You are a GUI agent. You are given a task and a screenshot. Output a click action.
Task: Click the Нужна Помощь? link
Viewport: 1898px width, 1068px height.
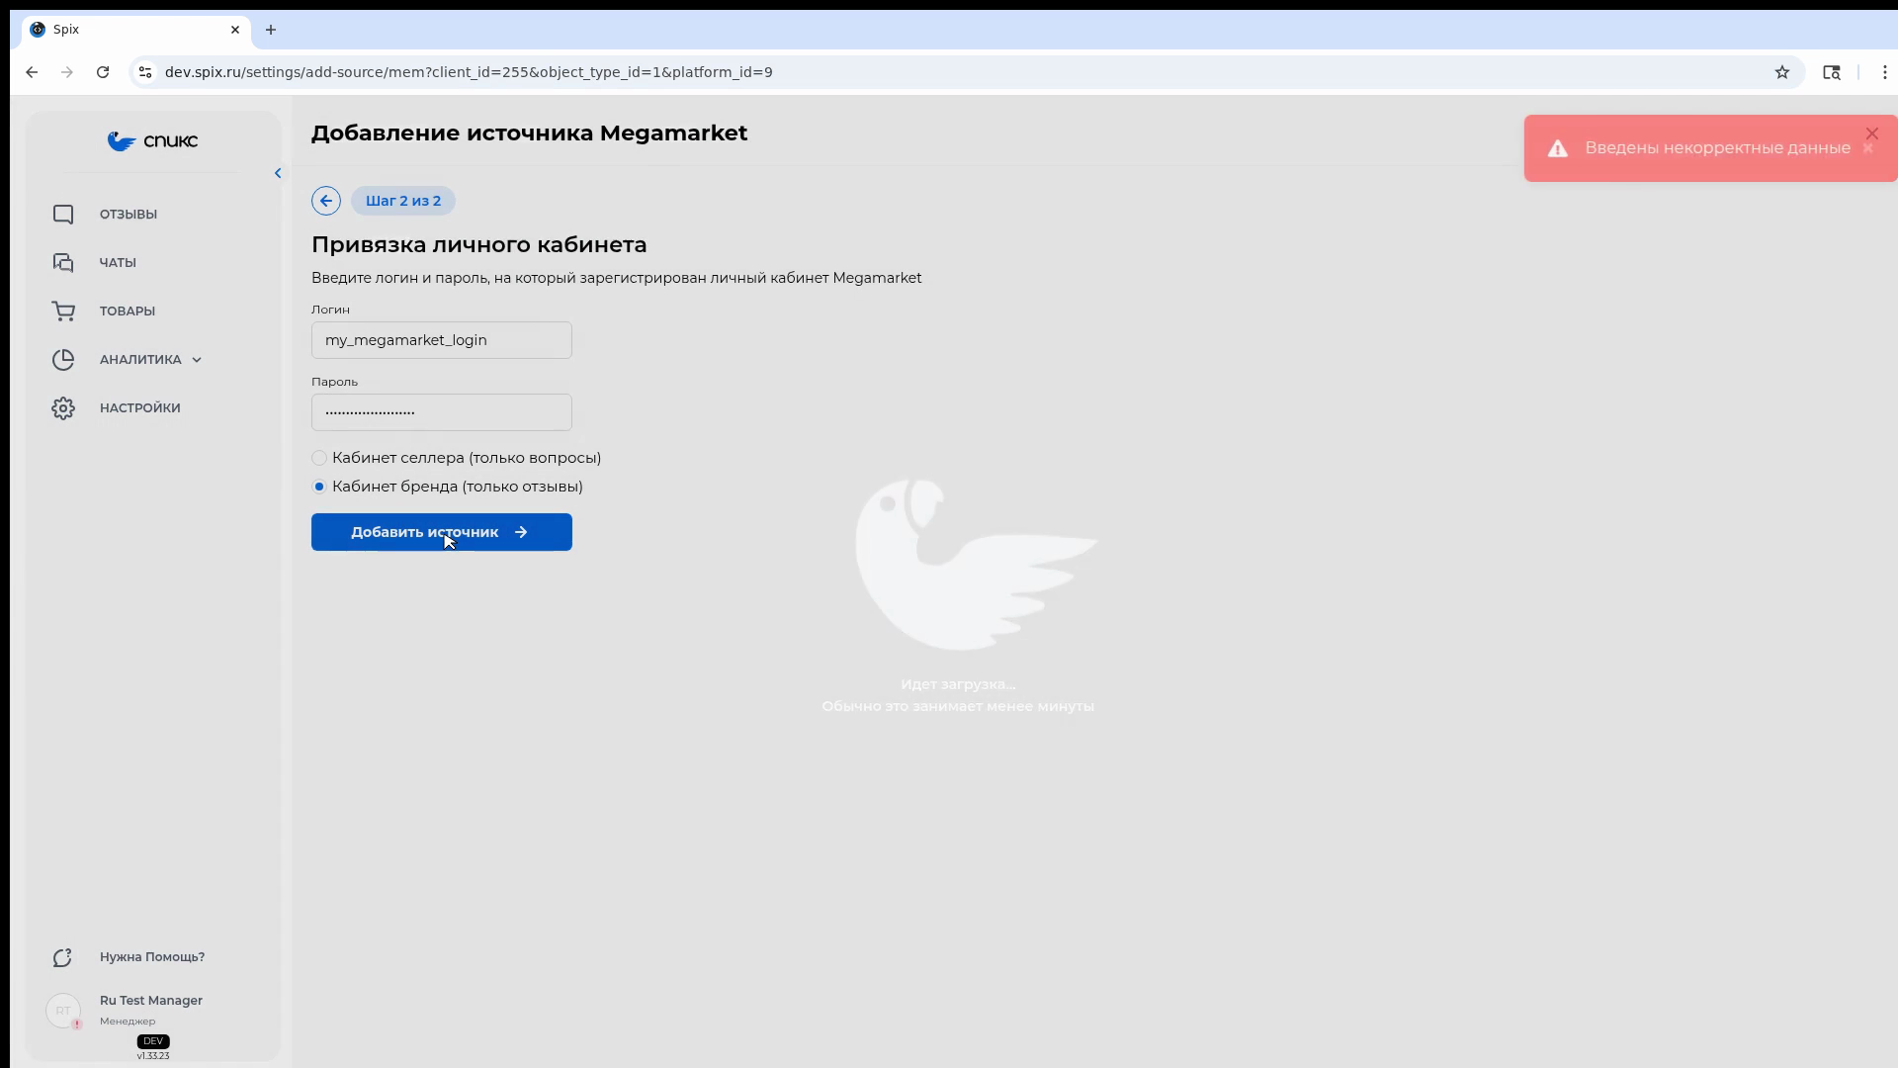click(x=152, y=957)
